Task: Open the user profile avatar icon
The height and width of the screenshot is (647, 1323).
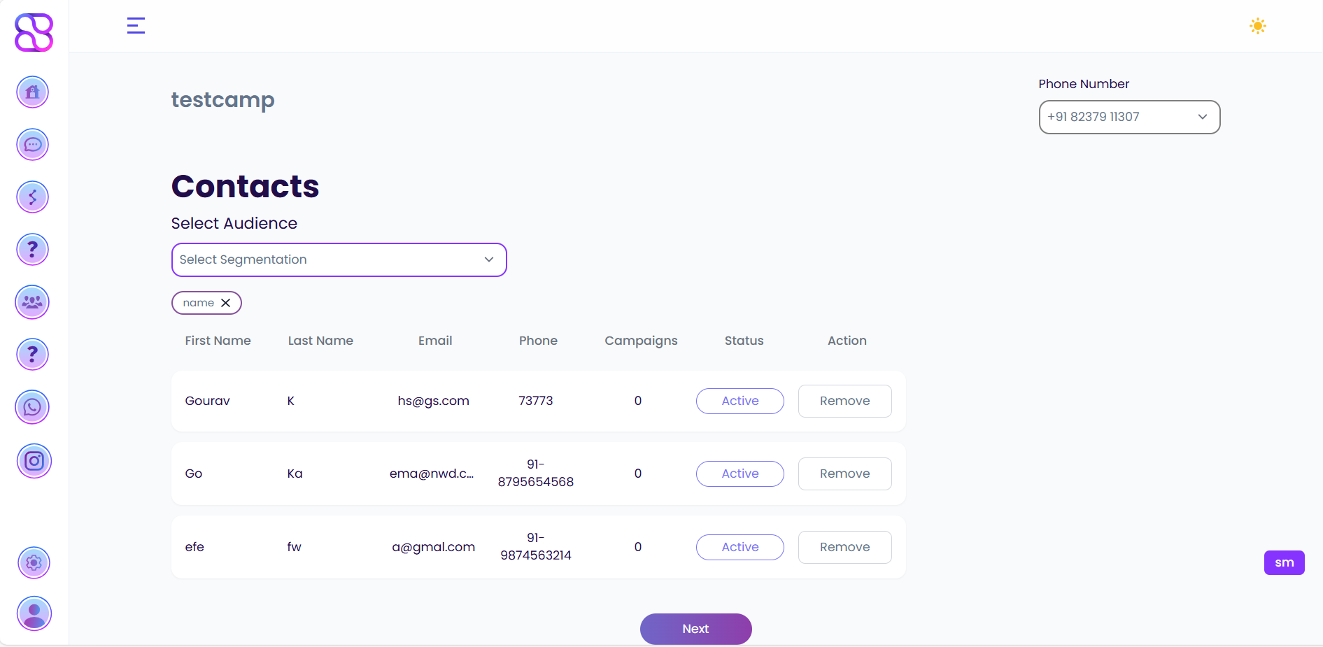Action: (x=34, y=613)
